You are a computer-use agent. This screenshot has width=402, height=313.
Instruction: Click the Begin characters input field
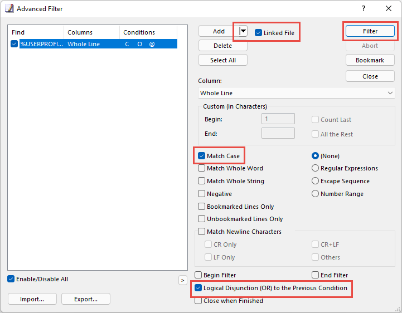[x=278, y=119]
